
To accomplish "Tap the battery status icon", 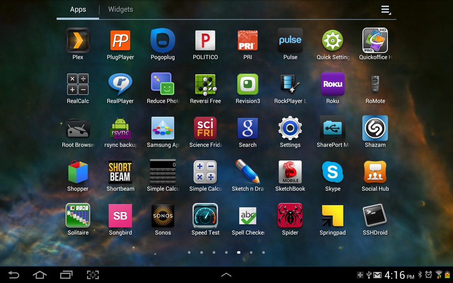I will [x=448, y=274].
